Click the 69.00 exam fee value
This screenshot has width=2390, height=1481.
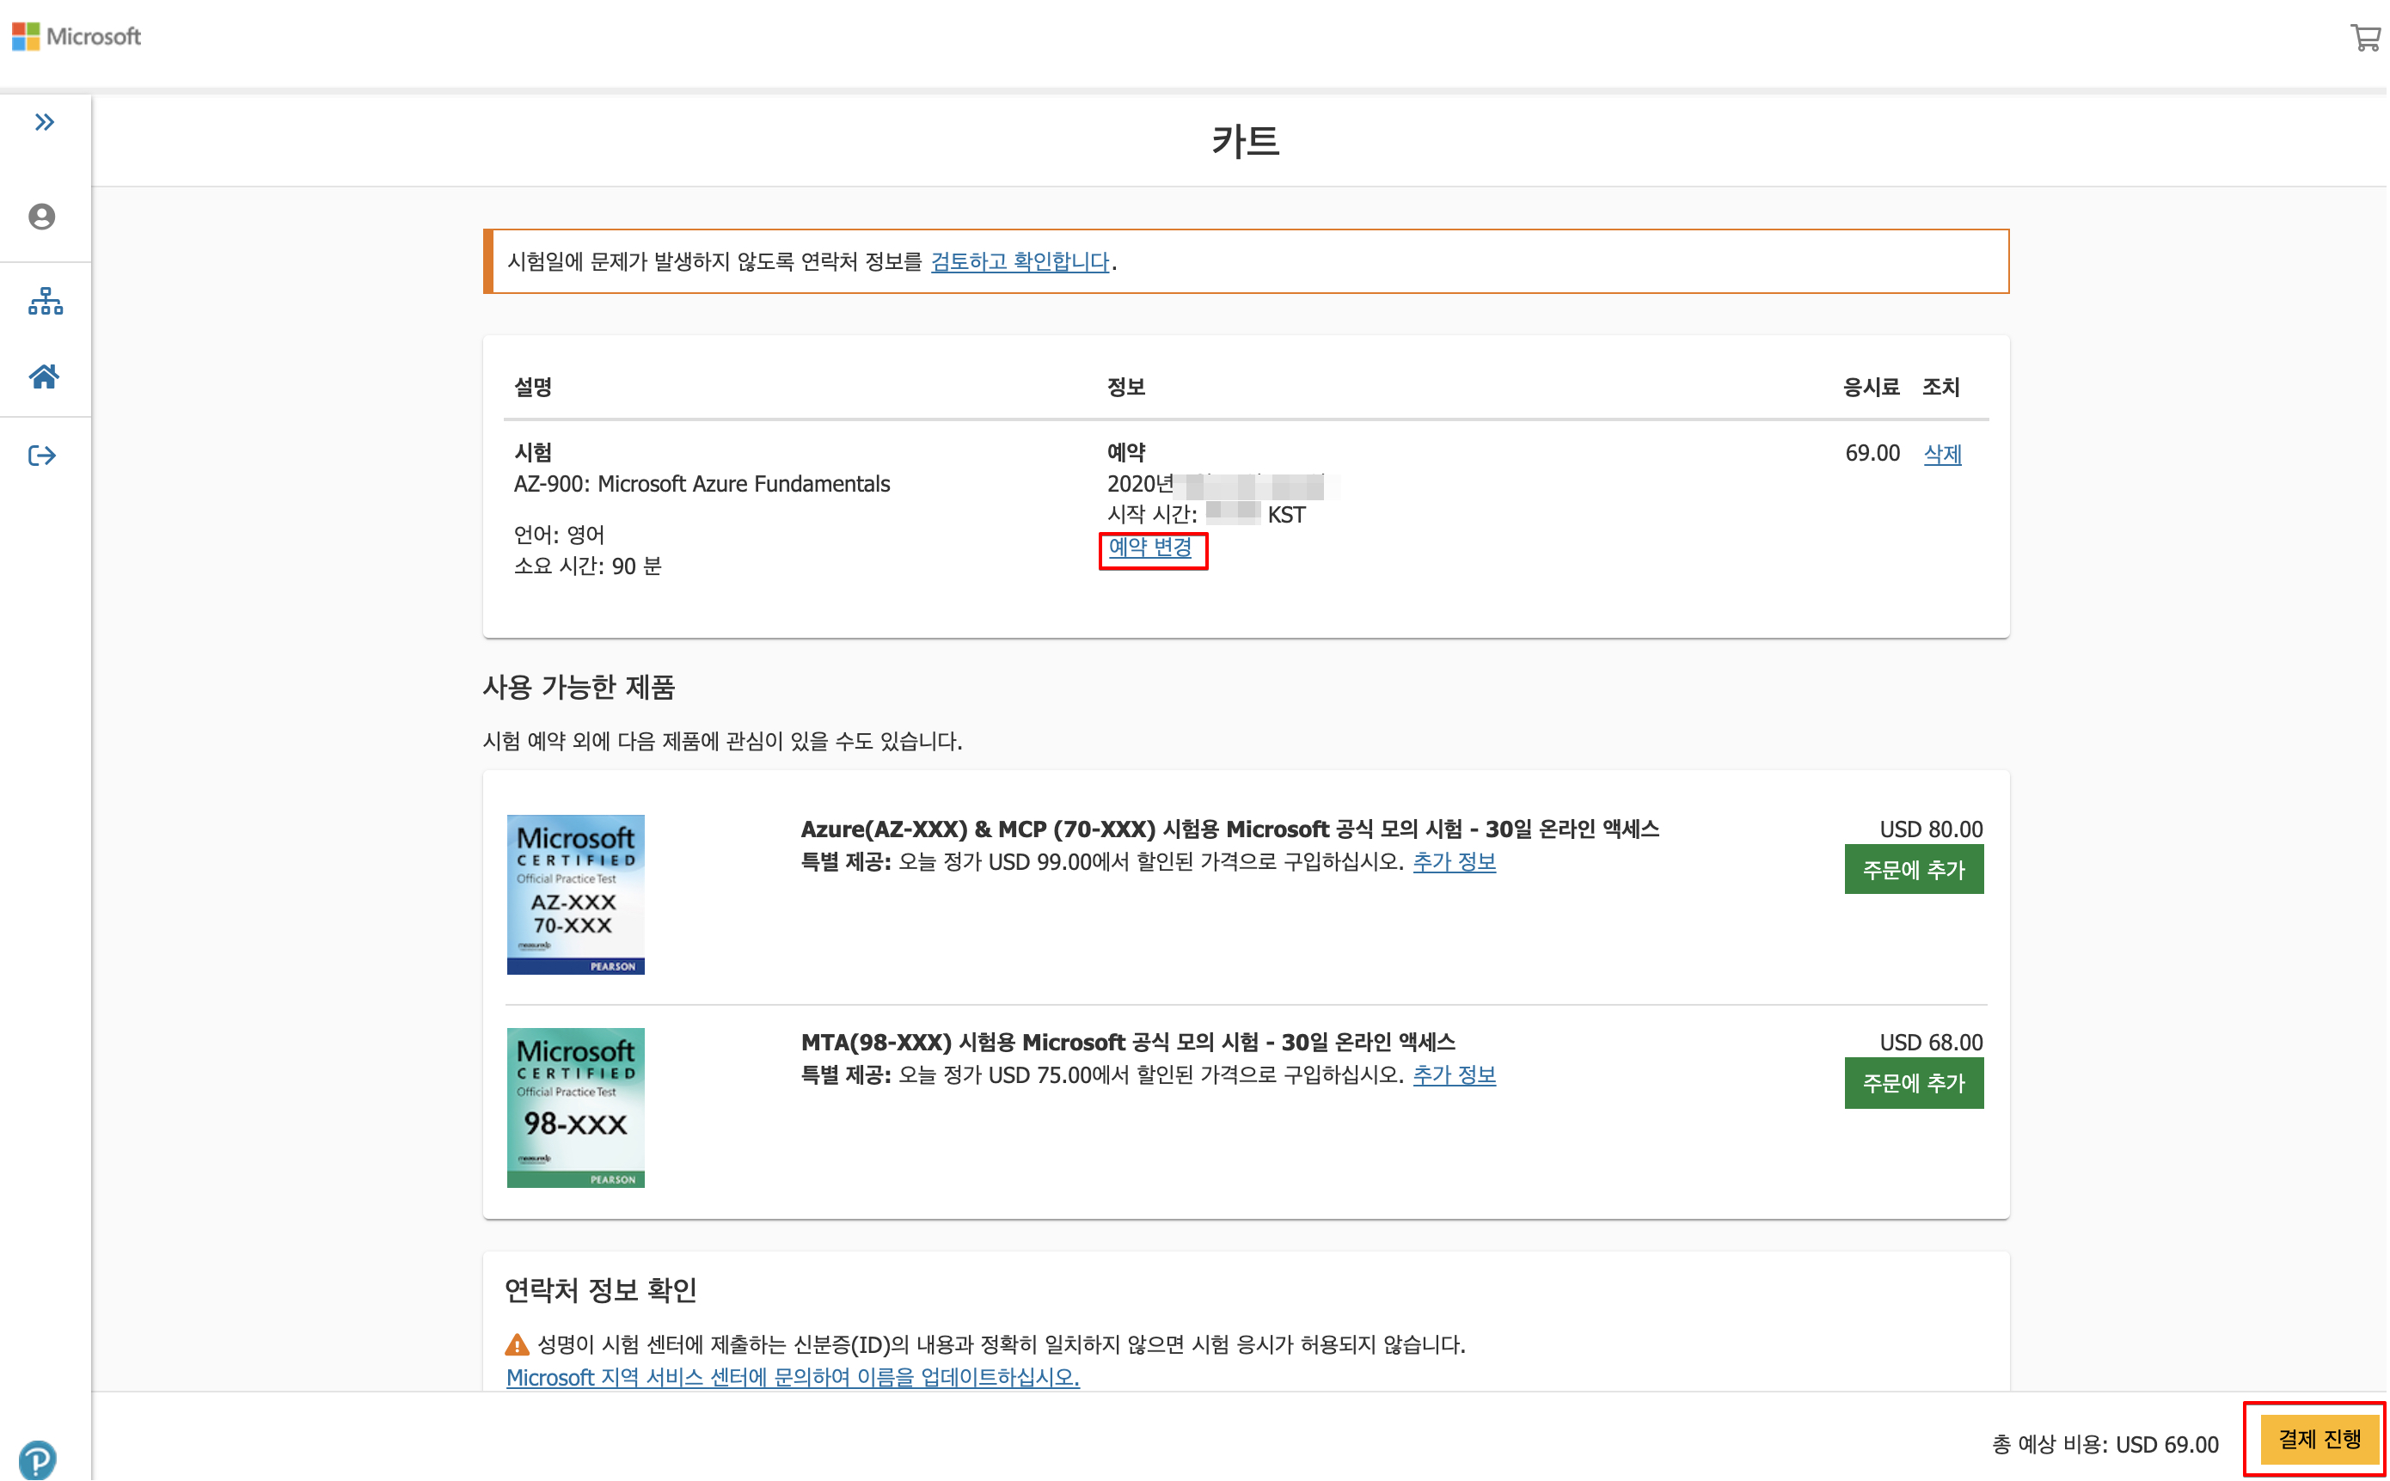point(1872,454)
